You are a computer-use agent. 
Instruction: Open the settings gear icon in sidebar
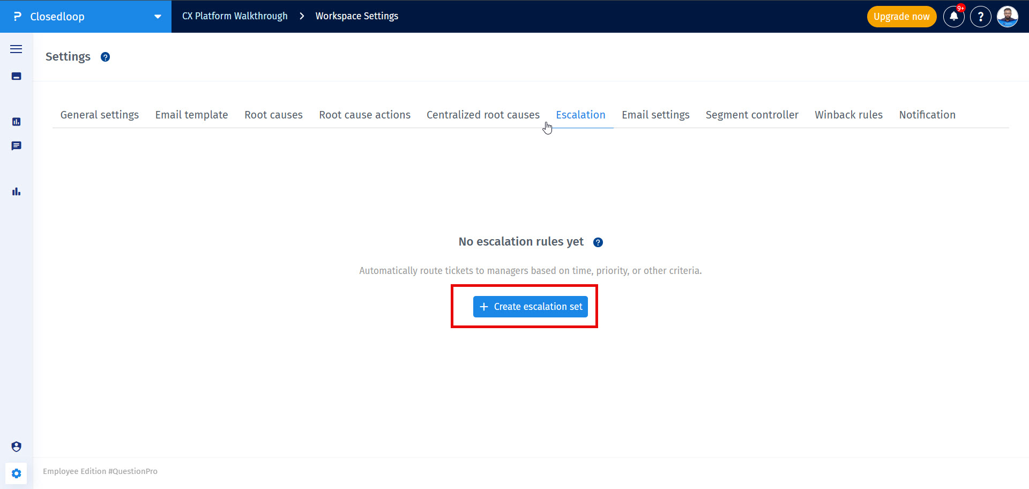click(16, 473)
